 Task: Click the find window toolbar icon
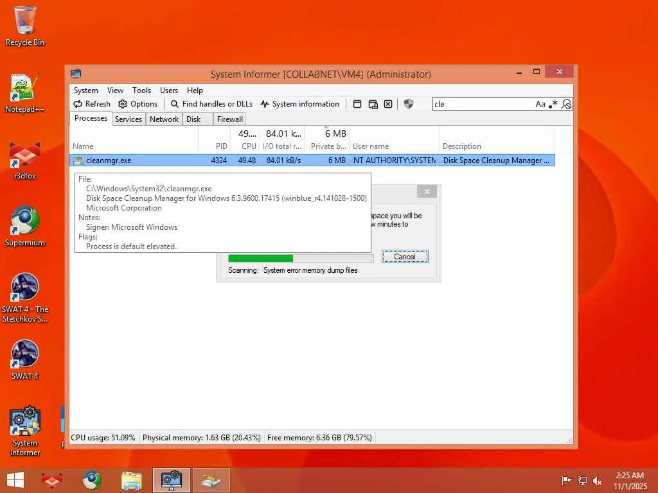click(357, 104)
